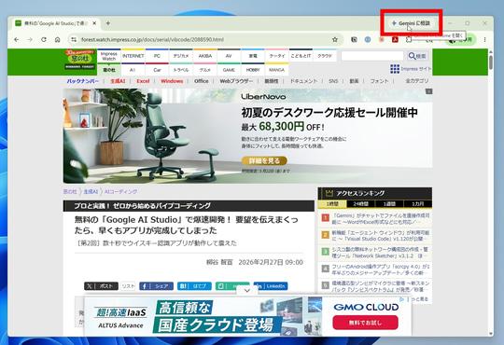Close the LiberNovo ad with corner icon

(x=428, y=91)
